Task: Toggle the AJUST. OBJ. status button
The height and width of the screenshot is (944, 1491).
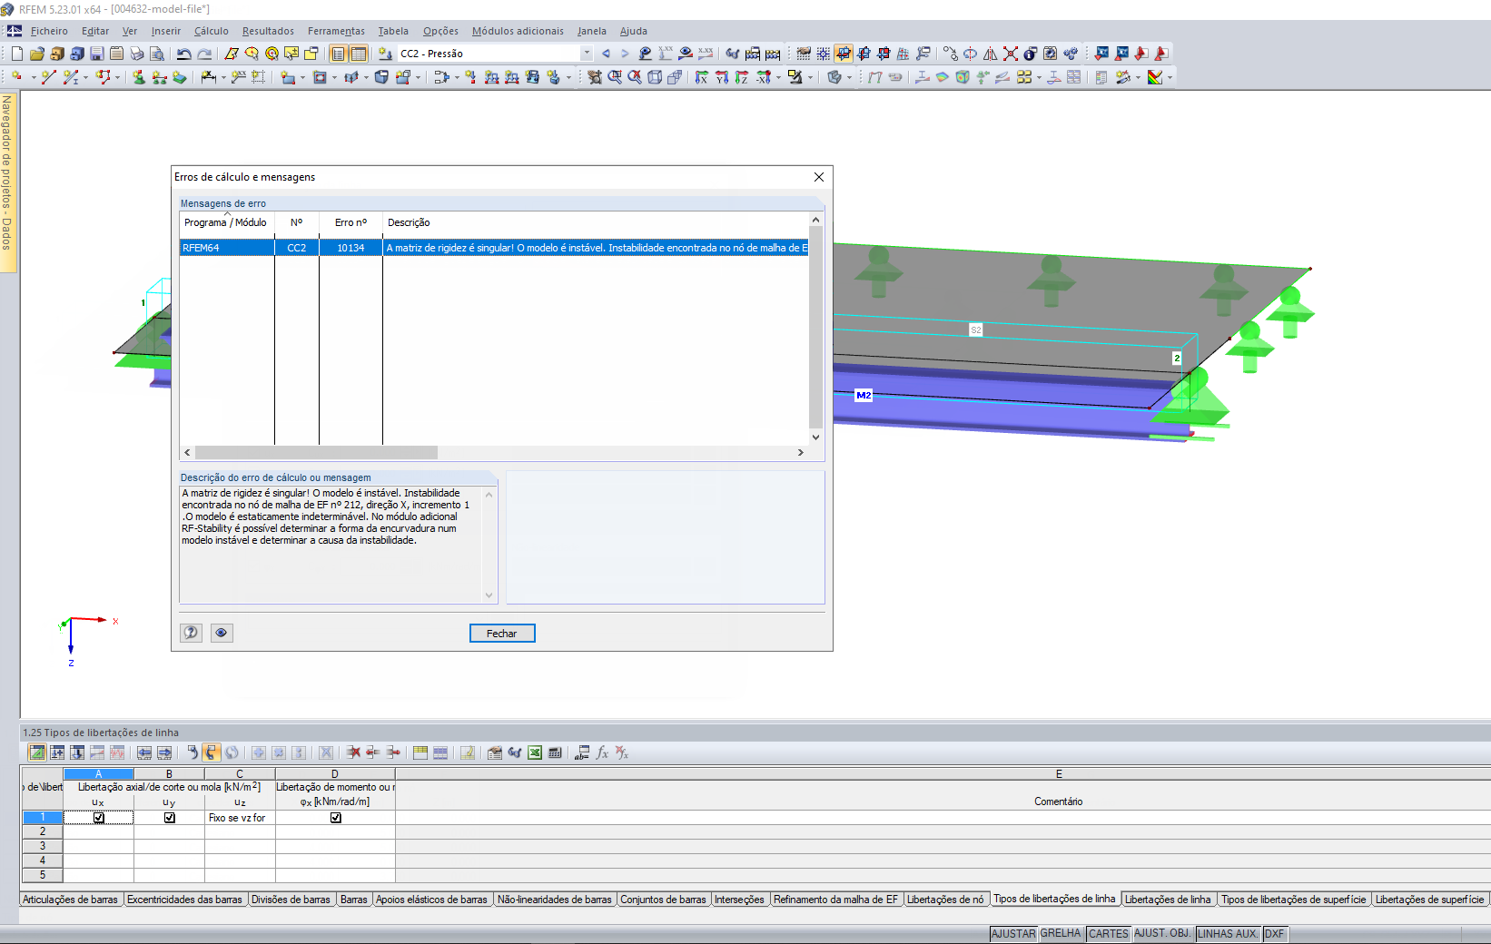Action: tap(1162, 934)
